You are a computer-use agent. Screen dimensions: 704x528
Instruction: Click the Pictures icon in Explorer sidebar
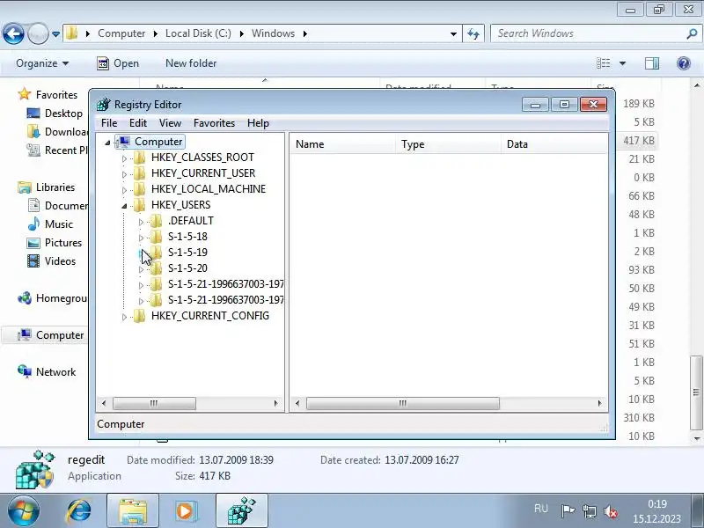pyautogui.click(x=33, y=243)
